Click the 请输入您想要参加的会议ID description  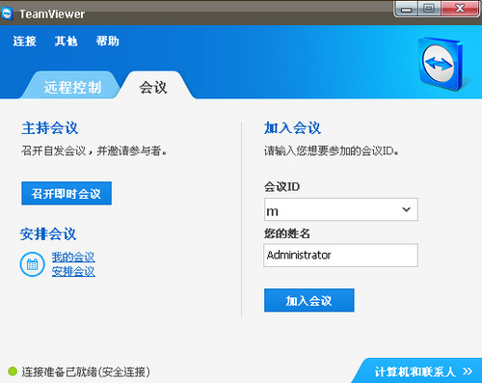(x=332, y=150)
